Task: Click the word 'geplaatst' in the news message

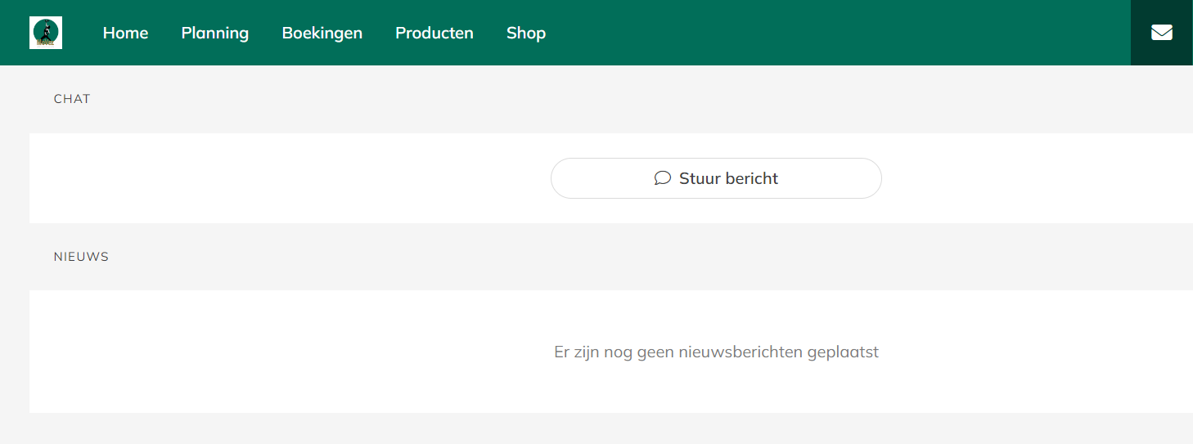Action: 843,352
